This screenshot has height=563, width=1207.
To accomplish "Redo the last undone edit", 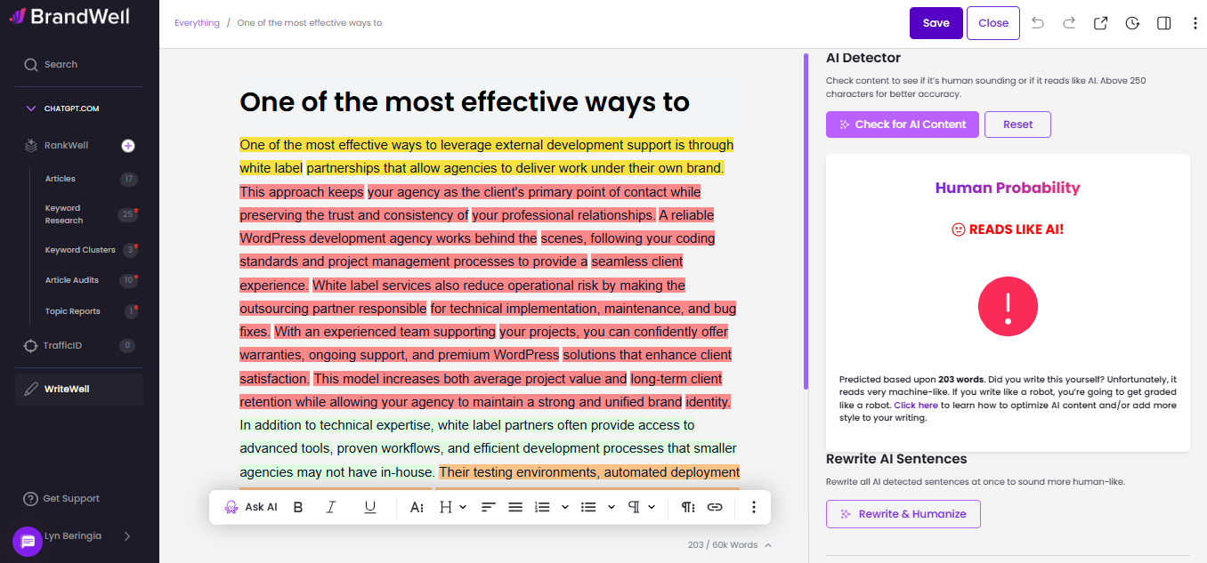I will pyautogui.click(x=1069, y=23).
